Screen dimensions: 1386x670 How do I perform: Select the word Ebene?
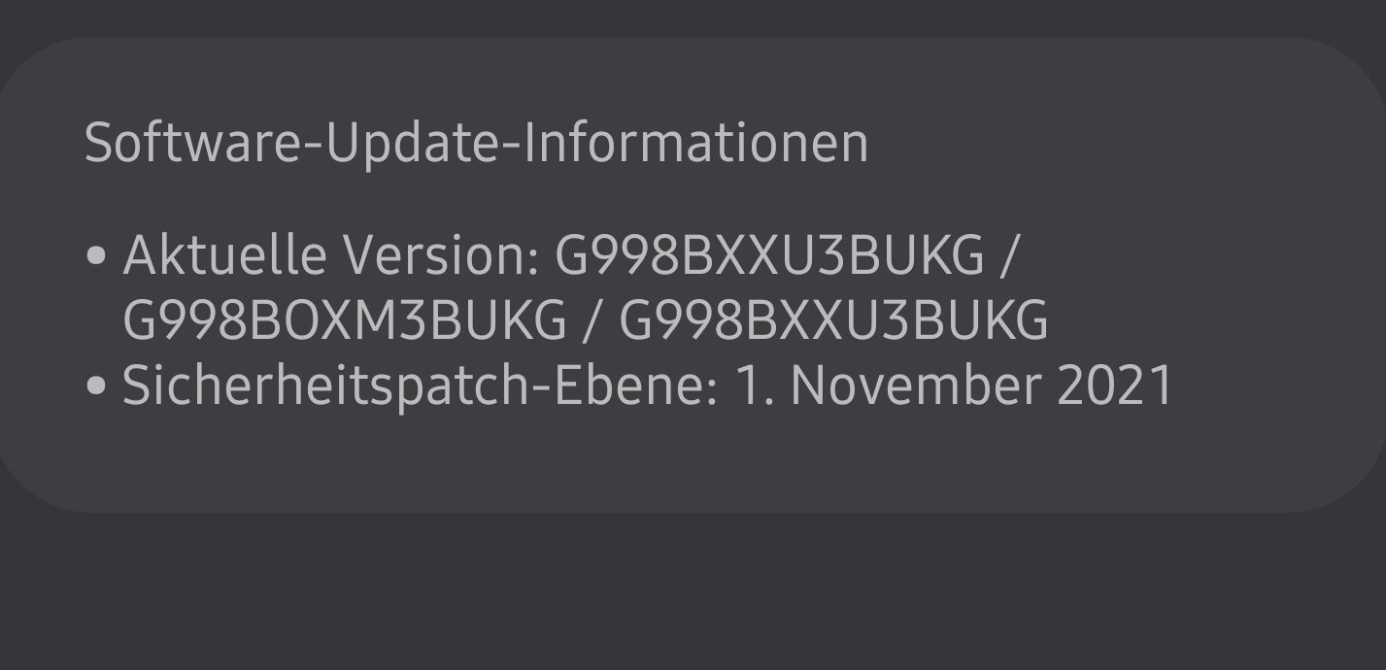click(631, 385)
